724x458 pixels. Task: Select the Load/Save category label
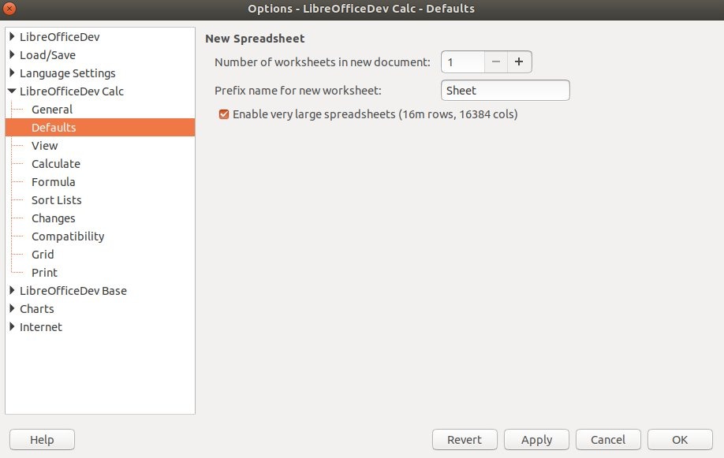[47, 55]
